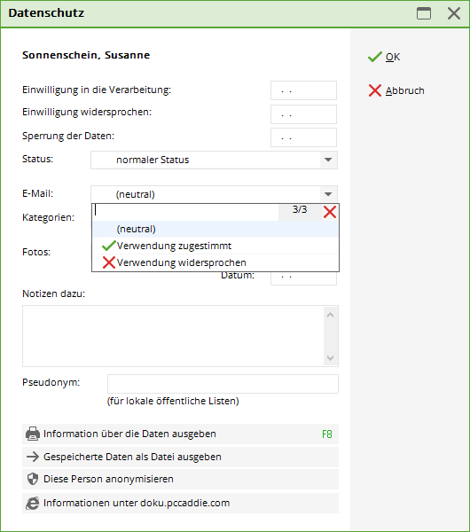This screenshot has width=470, height=532.
Task: Click the red X Abbruch icon
Action: (x=375, y=90)
